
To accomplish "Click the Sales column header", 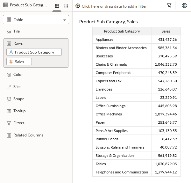I will click(x=166, y=31).
